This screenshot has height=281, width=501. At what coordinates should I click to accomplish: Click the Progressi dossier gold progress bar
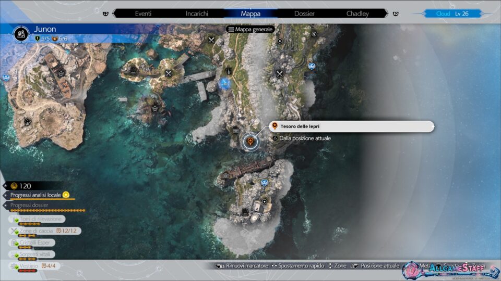point(47,211)
